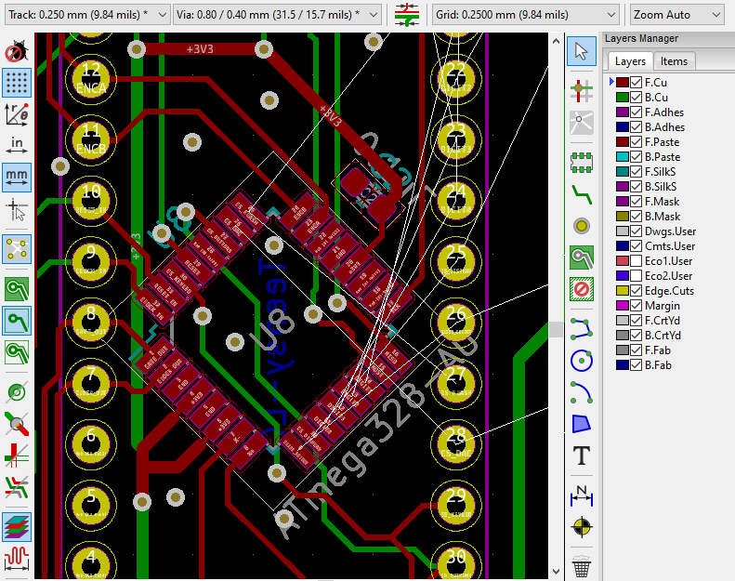
Task: Click canvas scrollbar down arrow
Action: click(x=556, y=571)
